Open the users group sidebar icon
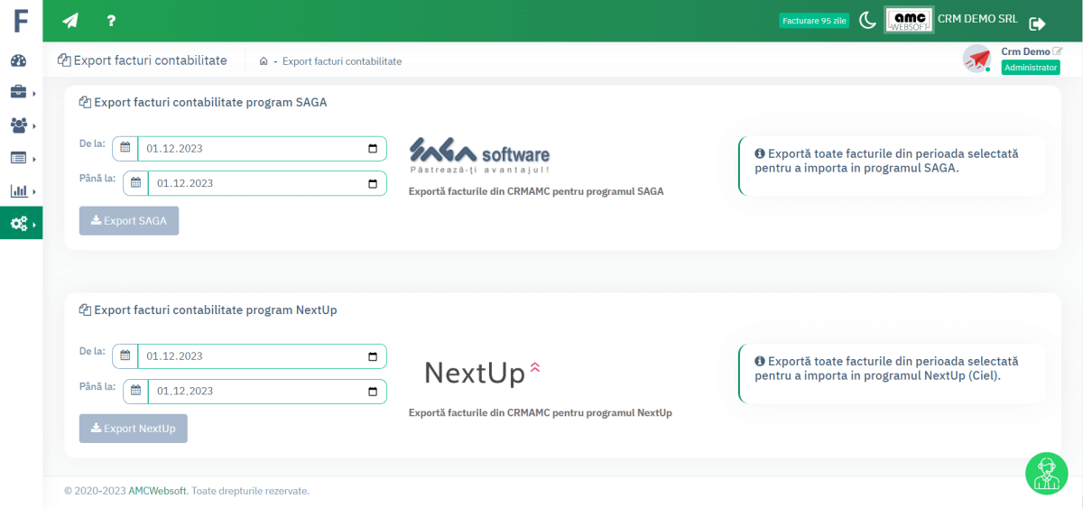This screenshot has width=1083, height=508. [x=19, y=125]
